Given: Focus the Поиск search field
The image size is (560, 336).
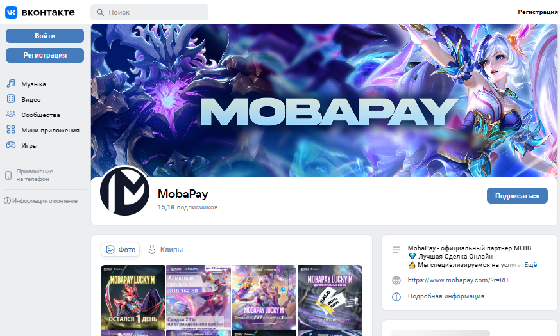Looking at the screenshot, I should coord(149,12).
